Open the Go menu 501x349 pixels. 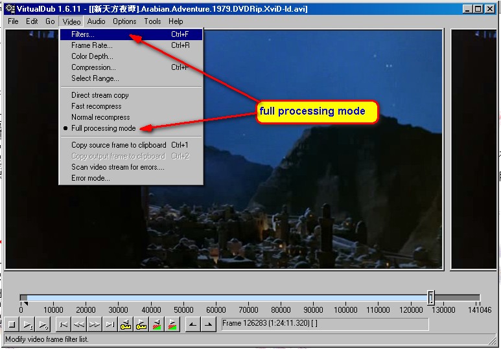point(50,21)
